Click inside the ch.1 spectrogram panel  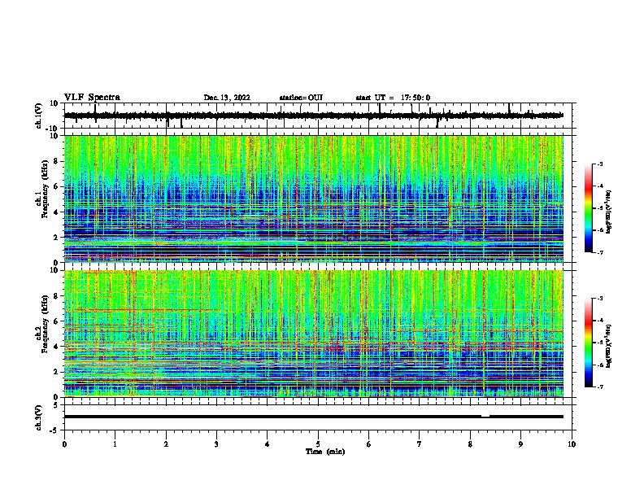click(314, 199)
